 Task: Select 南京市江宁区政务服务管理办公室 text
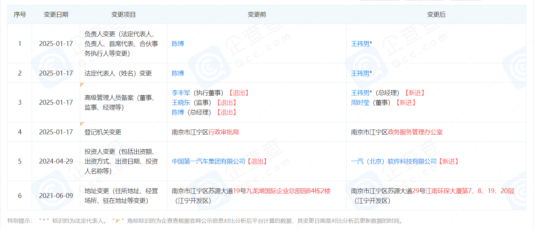[397, 132]
